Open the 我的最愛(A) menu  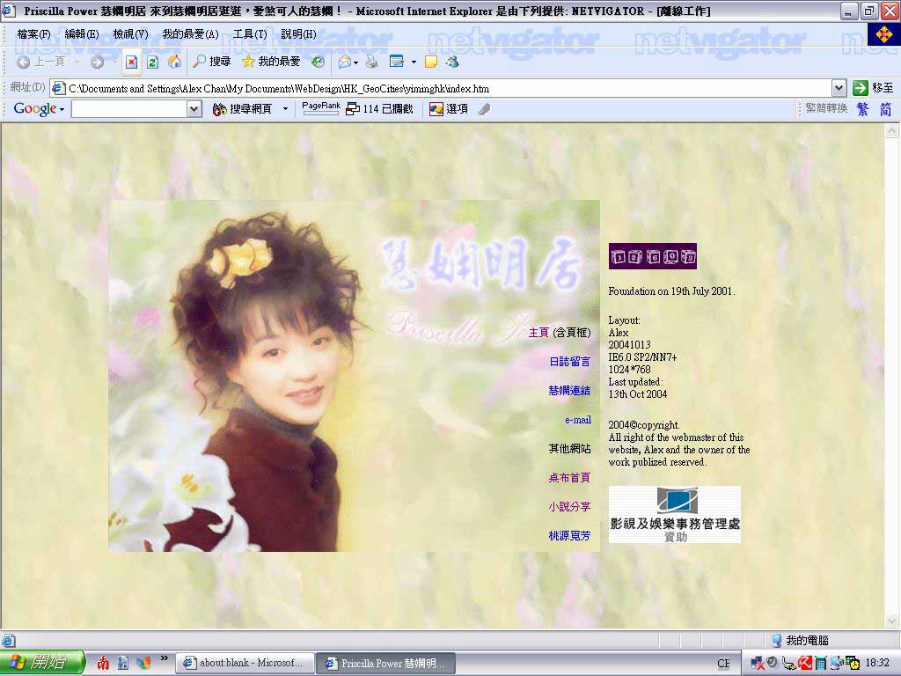190,34
